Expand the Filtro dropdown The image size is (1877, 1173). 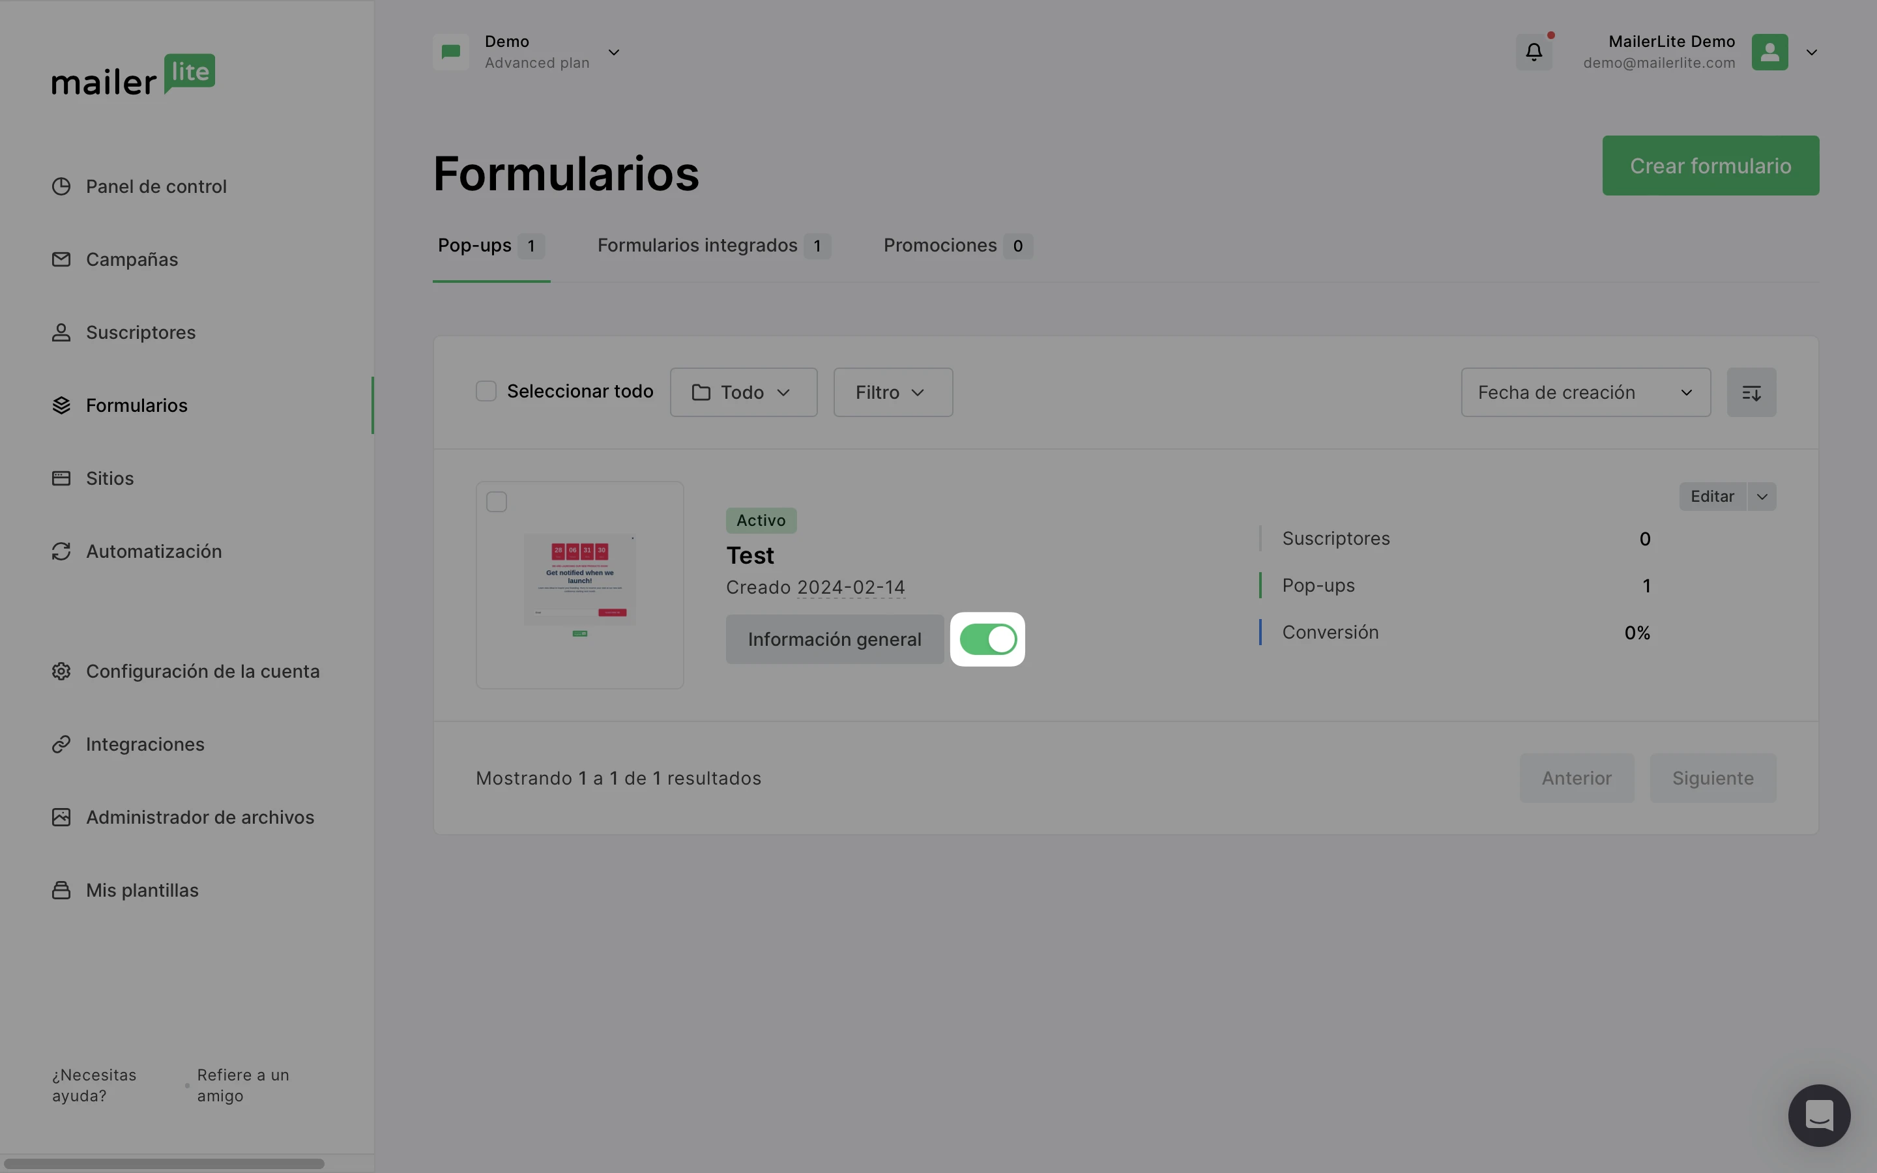892,392
